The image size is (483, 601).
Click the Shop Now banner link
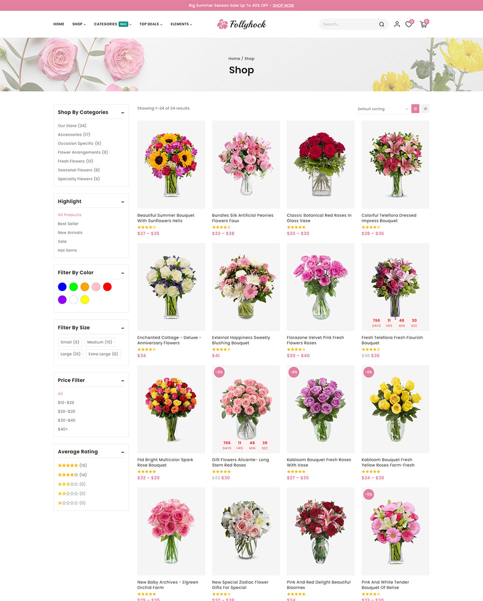[x=283, y=6]
